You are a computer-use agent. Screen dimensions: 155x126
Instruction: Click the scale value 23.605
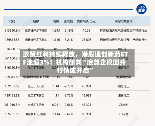click(x=86, y=40)
